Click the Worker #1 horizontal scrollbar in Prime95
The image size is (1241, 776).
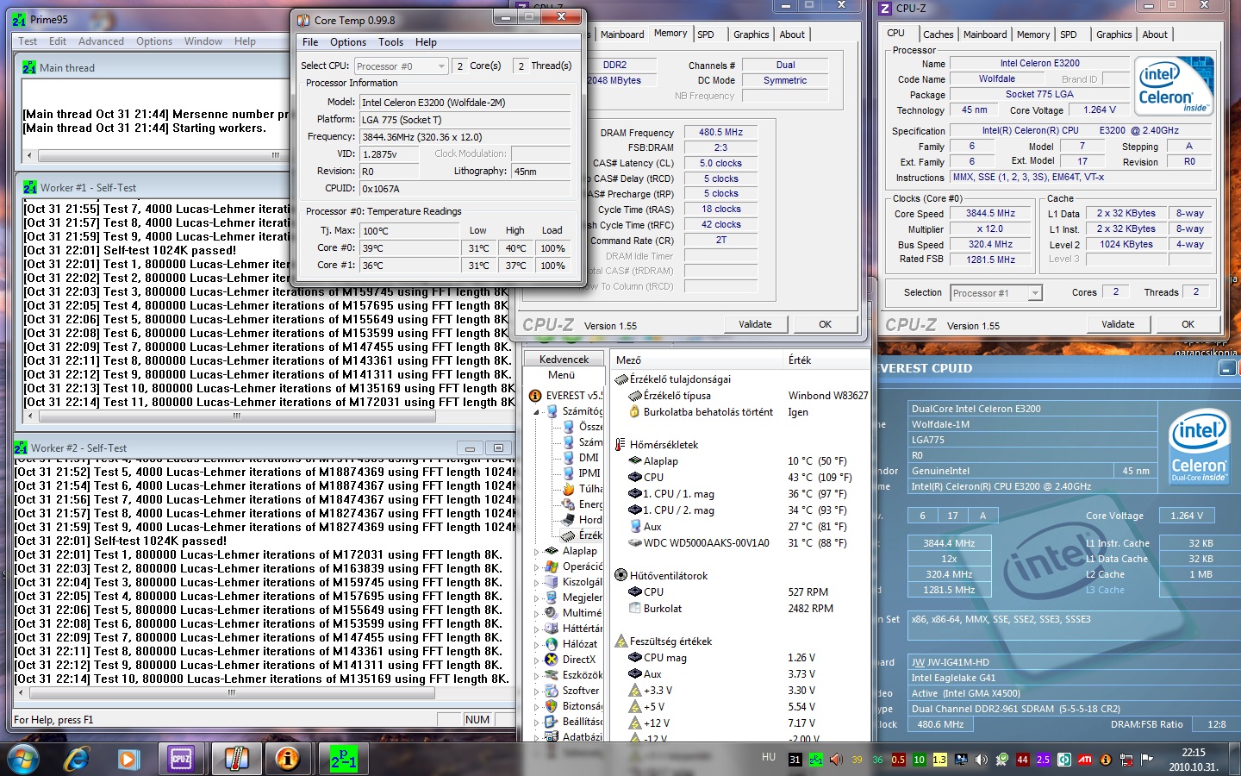click(267, 416)
